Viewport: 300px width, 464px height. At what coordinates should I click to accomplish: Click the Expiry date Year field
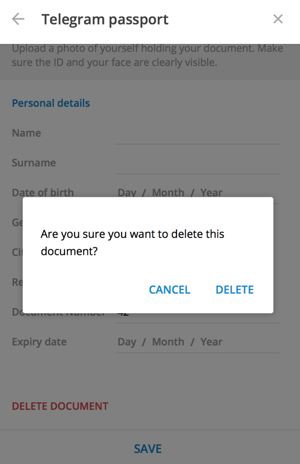pos(211,342)
